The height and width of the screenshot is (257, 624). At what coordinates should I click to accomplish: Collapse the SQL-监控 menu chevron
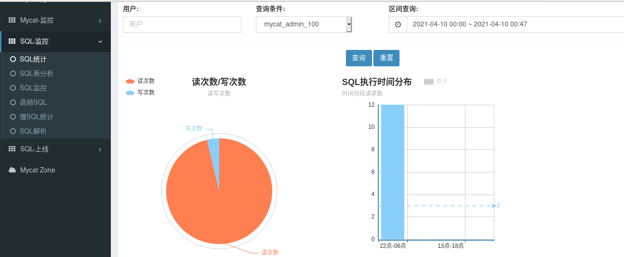click(x=100, y=41)
